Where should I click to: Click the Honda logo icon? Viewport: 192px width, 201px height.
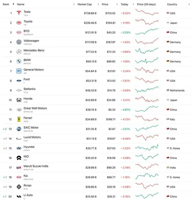[19, 100]
